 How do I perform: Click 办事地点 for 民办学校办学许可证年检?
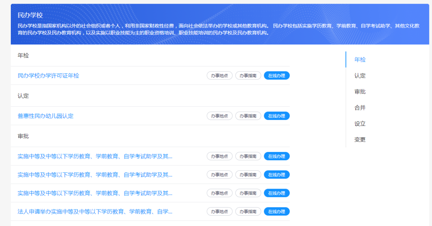point(219,75)
